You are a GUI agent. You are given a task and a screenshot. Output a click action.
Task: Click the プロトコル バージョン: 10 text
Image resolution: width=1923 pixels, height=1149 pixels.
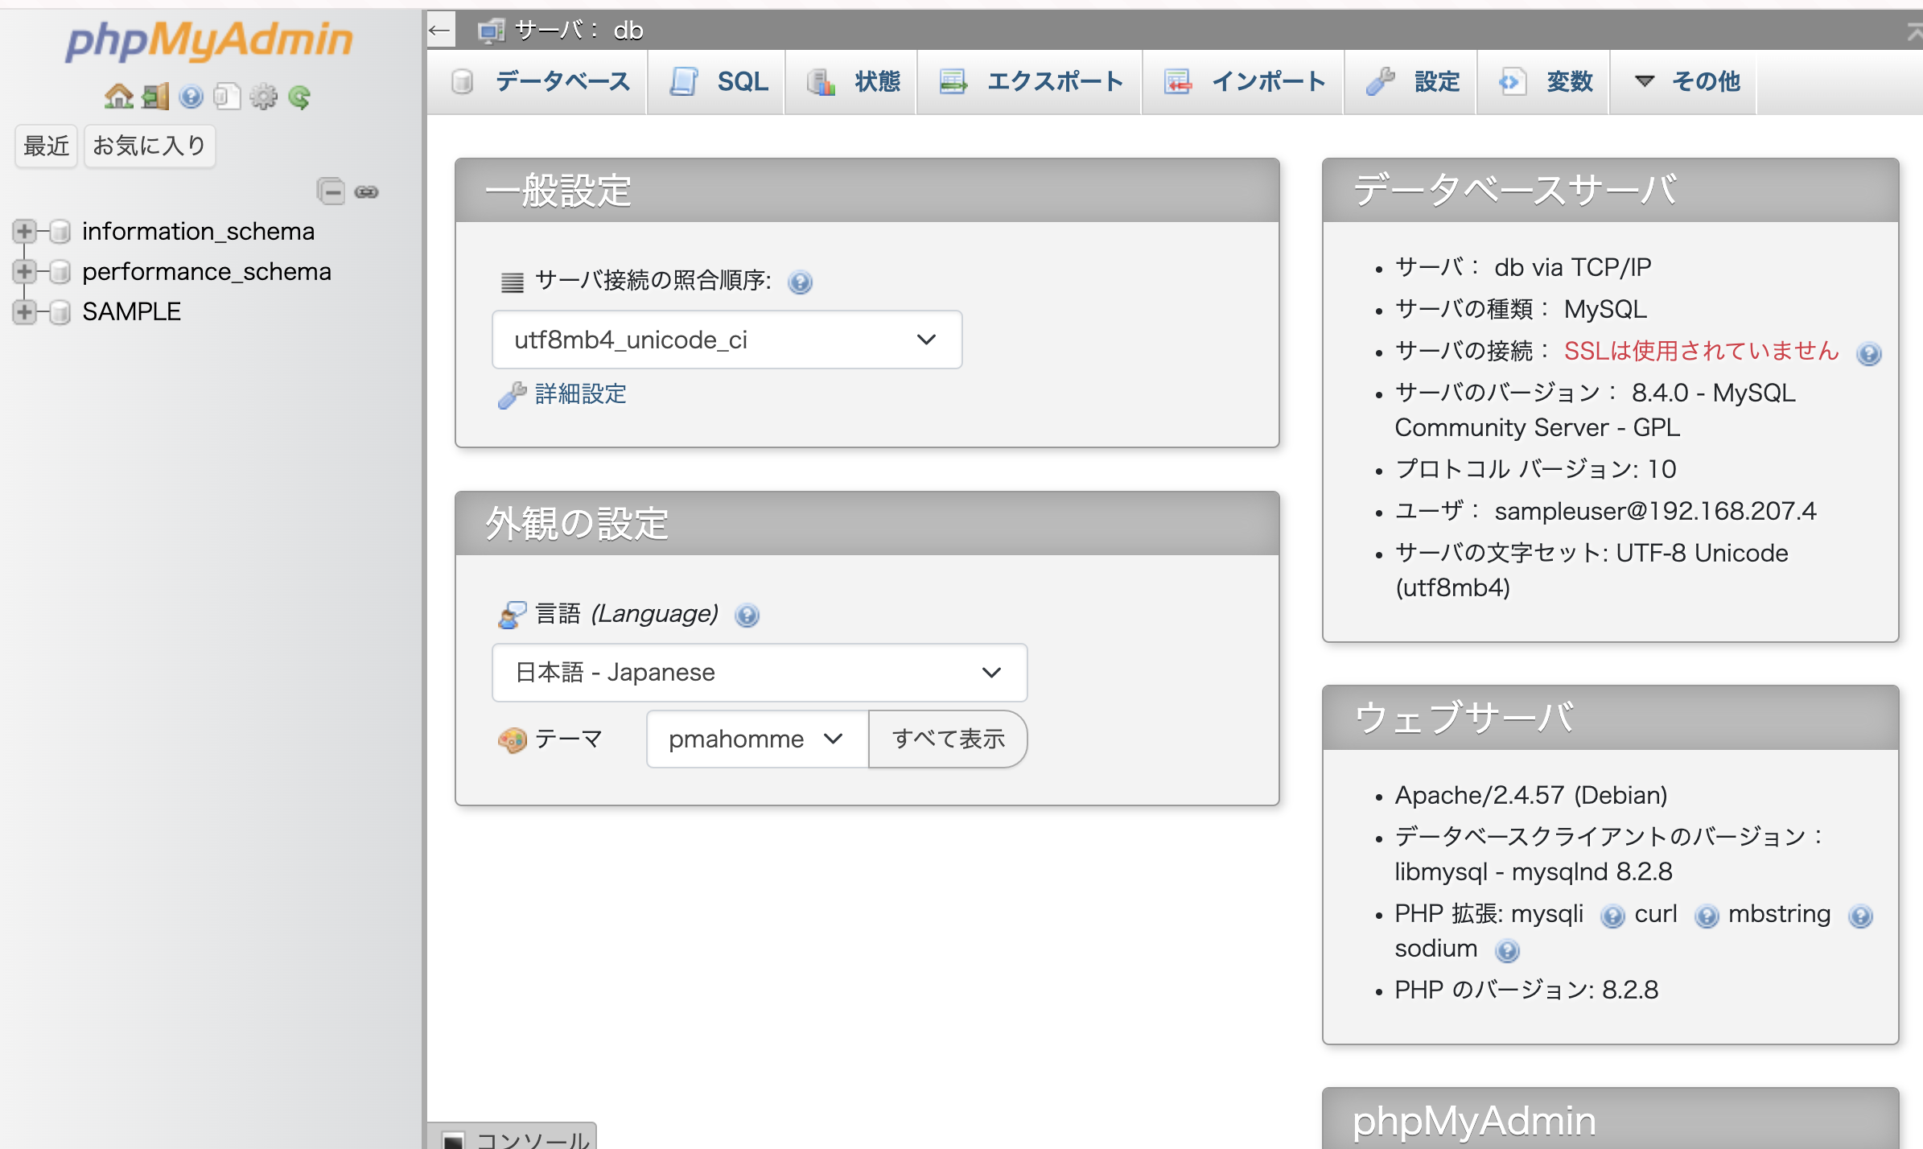pyautogui.click(x=1535, y=469)
